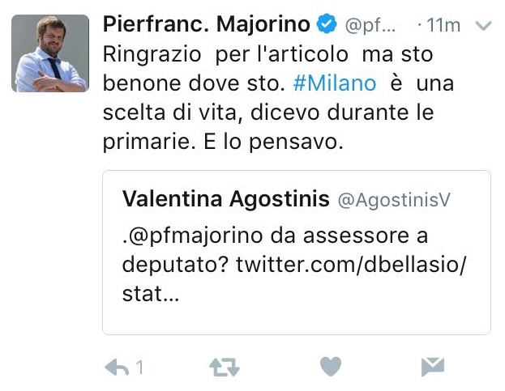505x391 pixels.
Task: Follow the twitter.com/dbellasio/ link
Action: tap(353, 266)
